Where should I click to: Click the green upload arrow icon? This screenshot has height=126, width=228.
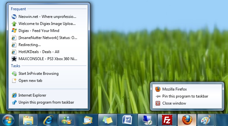(x=14, y=24)
